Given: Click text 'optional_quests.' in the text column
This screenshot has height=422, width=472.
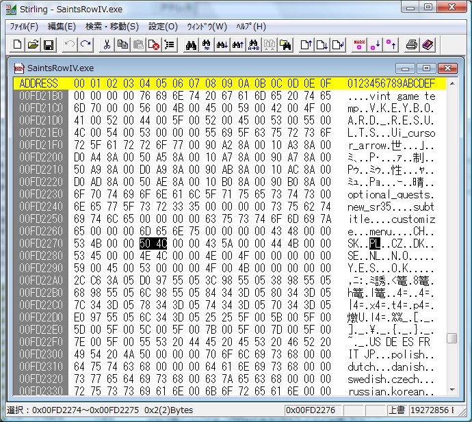Looking at the screenshot, I should click(x=391, y=195).
